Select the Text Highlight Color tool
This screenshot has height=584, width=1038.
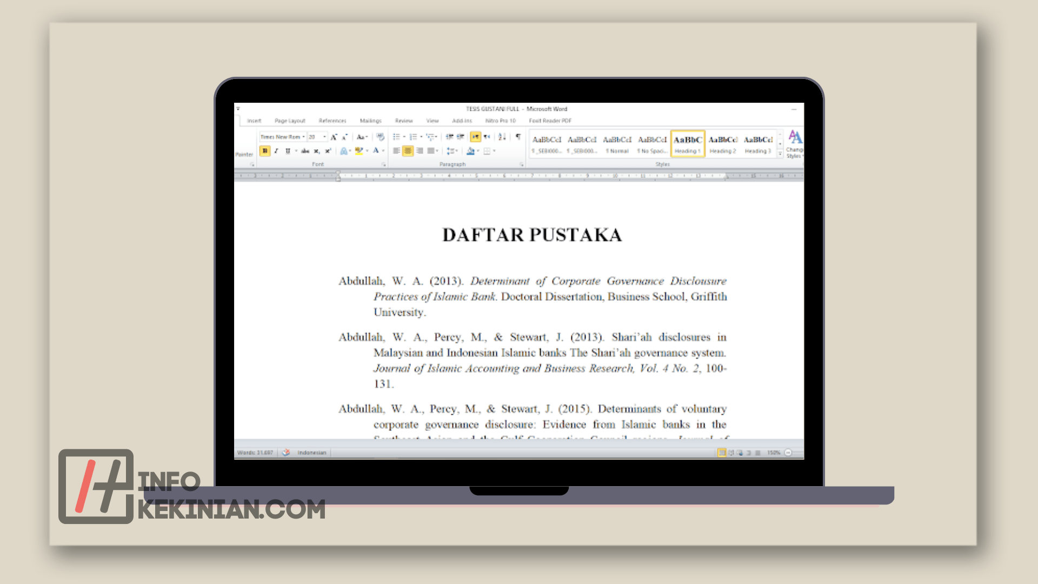pos(358,151)
